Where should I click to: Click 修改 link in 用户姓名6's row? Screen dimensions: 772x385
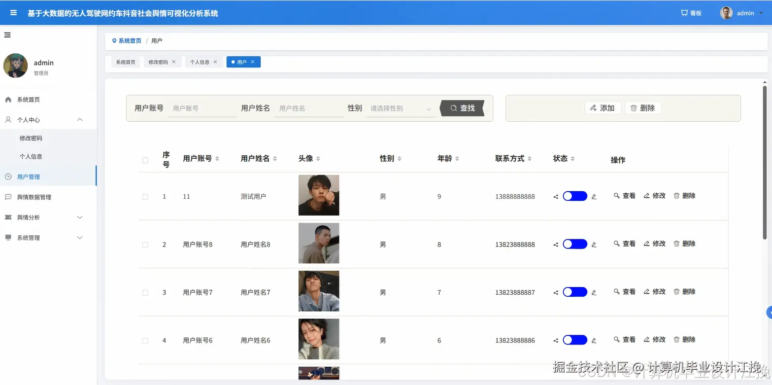[x=654, y=340]
